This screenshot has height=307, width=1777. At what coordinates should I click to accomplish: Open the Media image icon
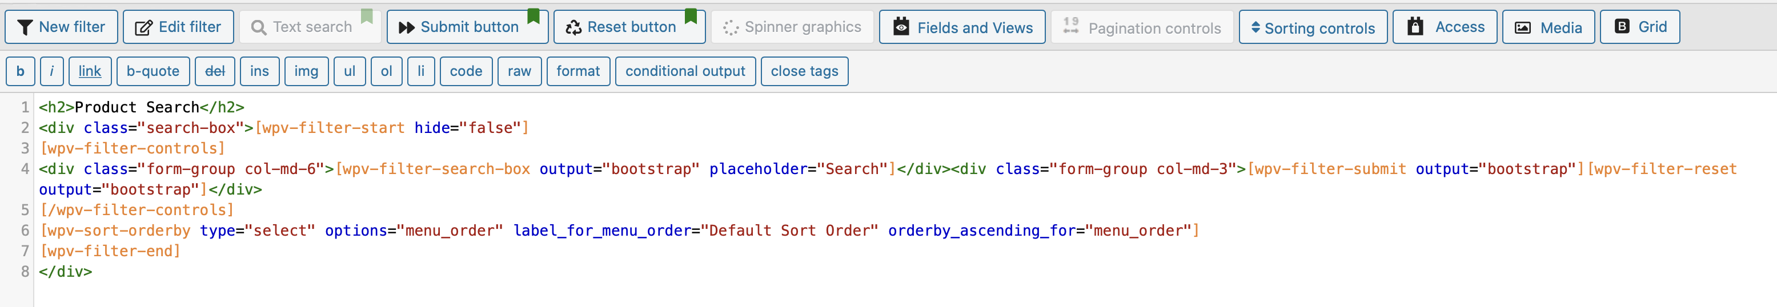pyautogui.click(x=1522, y=27)
